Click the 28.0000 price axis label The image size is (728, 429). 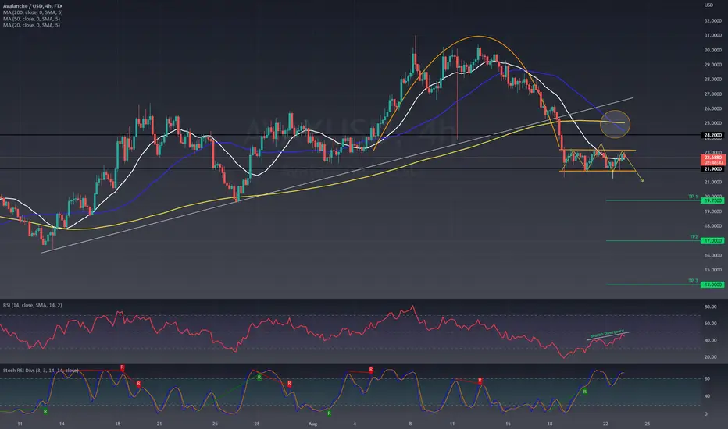713,80
